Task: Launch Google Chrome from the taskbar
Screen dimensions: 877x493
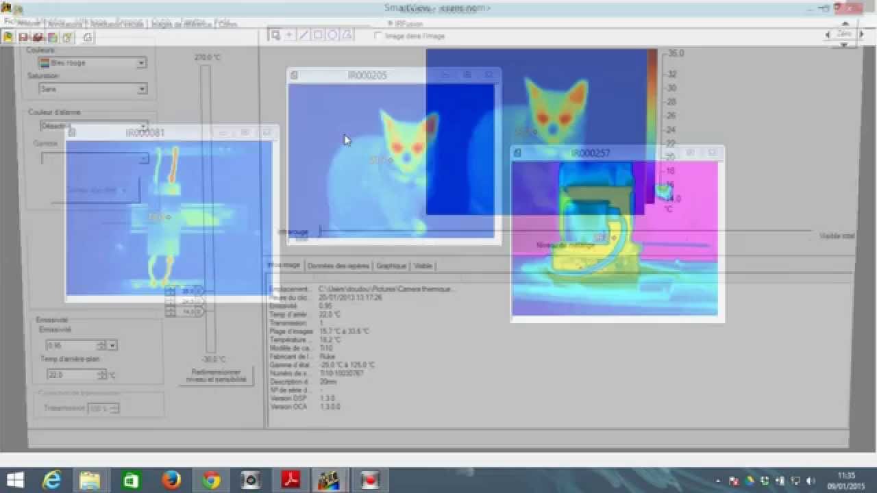Action: coord(211,480)
